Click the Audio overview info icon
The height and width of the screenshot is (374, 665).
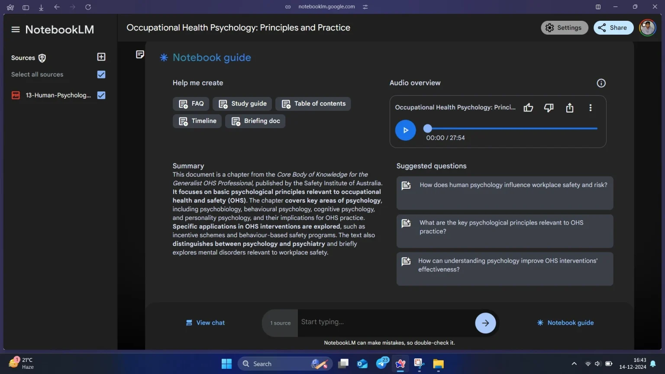(x=601, y=83)
